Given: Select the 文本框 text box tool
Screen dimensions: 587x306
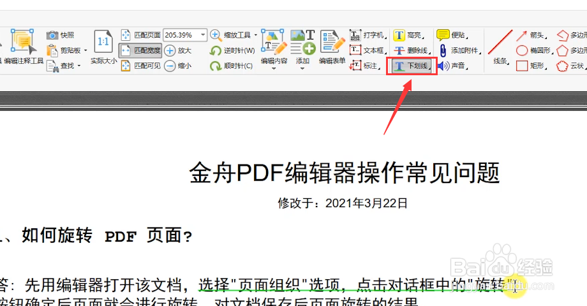Looking at the screenshot, I should pos(367,50).
